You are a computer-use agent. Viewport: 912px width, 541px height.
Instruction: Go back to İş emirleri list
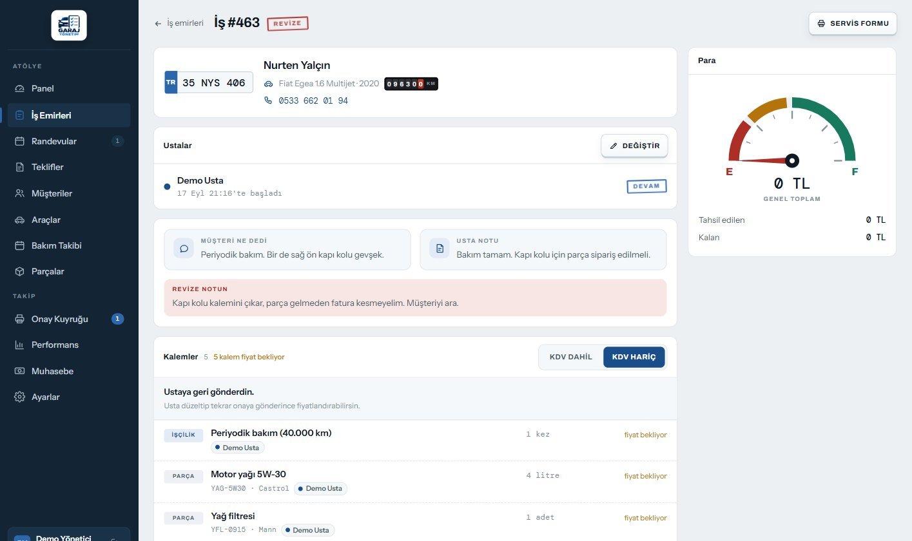(x=179, y=23)
